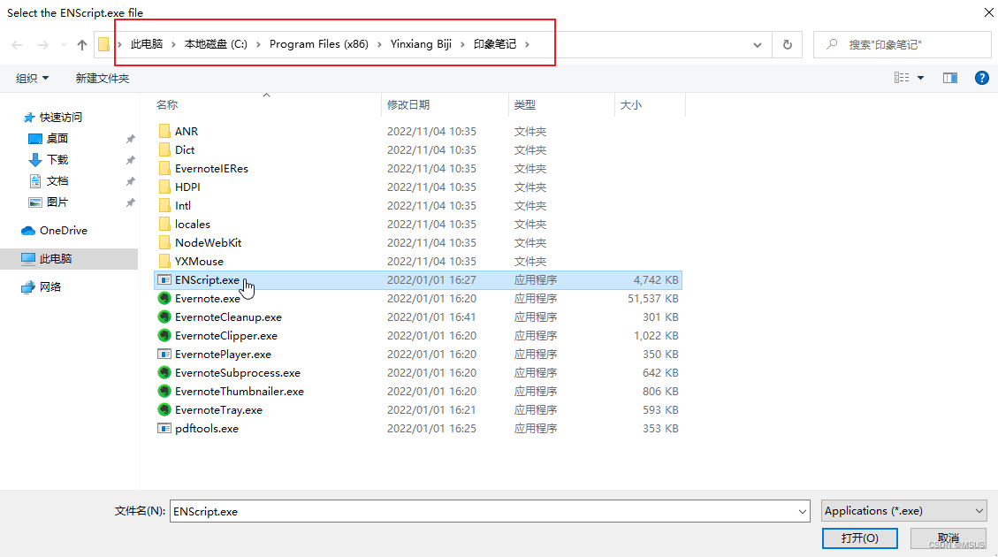
Task: Click 印象笔记 breadcrumb segment
Action: (x=494, y=44)
